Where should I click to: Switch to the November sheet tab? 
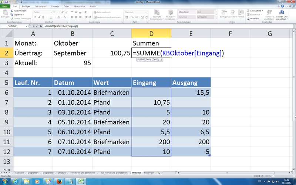[x=149, y=173]
